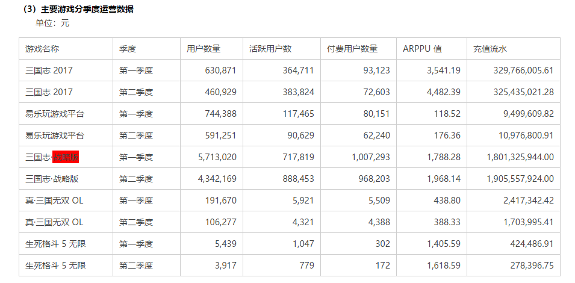The height and width of the screenshot is (283, 575).
Task: Select the ARPPU value 118.52
Action: pos(449,114)
